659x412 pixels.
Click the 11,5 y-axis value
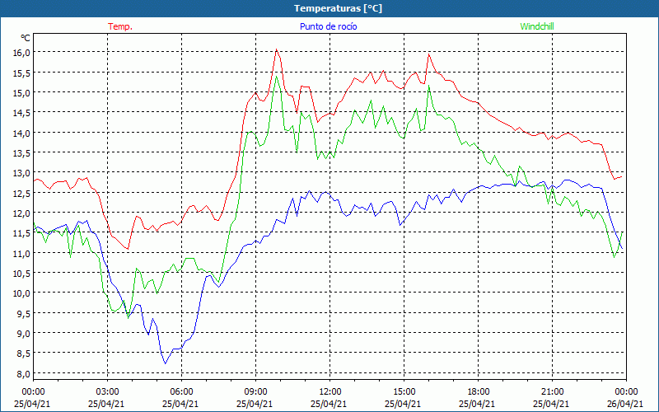(21, 232)
